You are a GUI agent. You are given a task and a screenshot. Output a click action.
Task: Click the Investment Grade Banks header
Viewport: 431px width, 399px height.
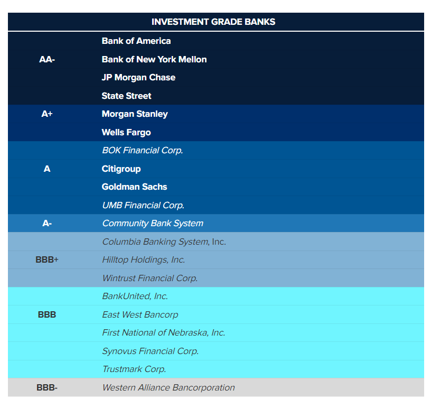pos(213,22)
